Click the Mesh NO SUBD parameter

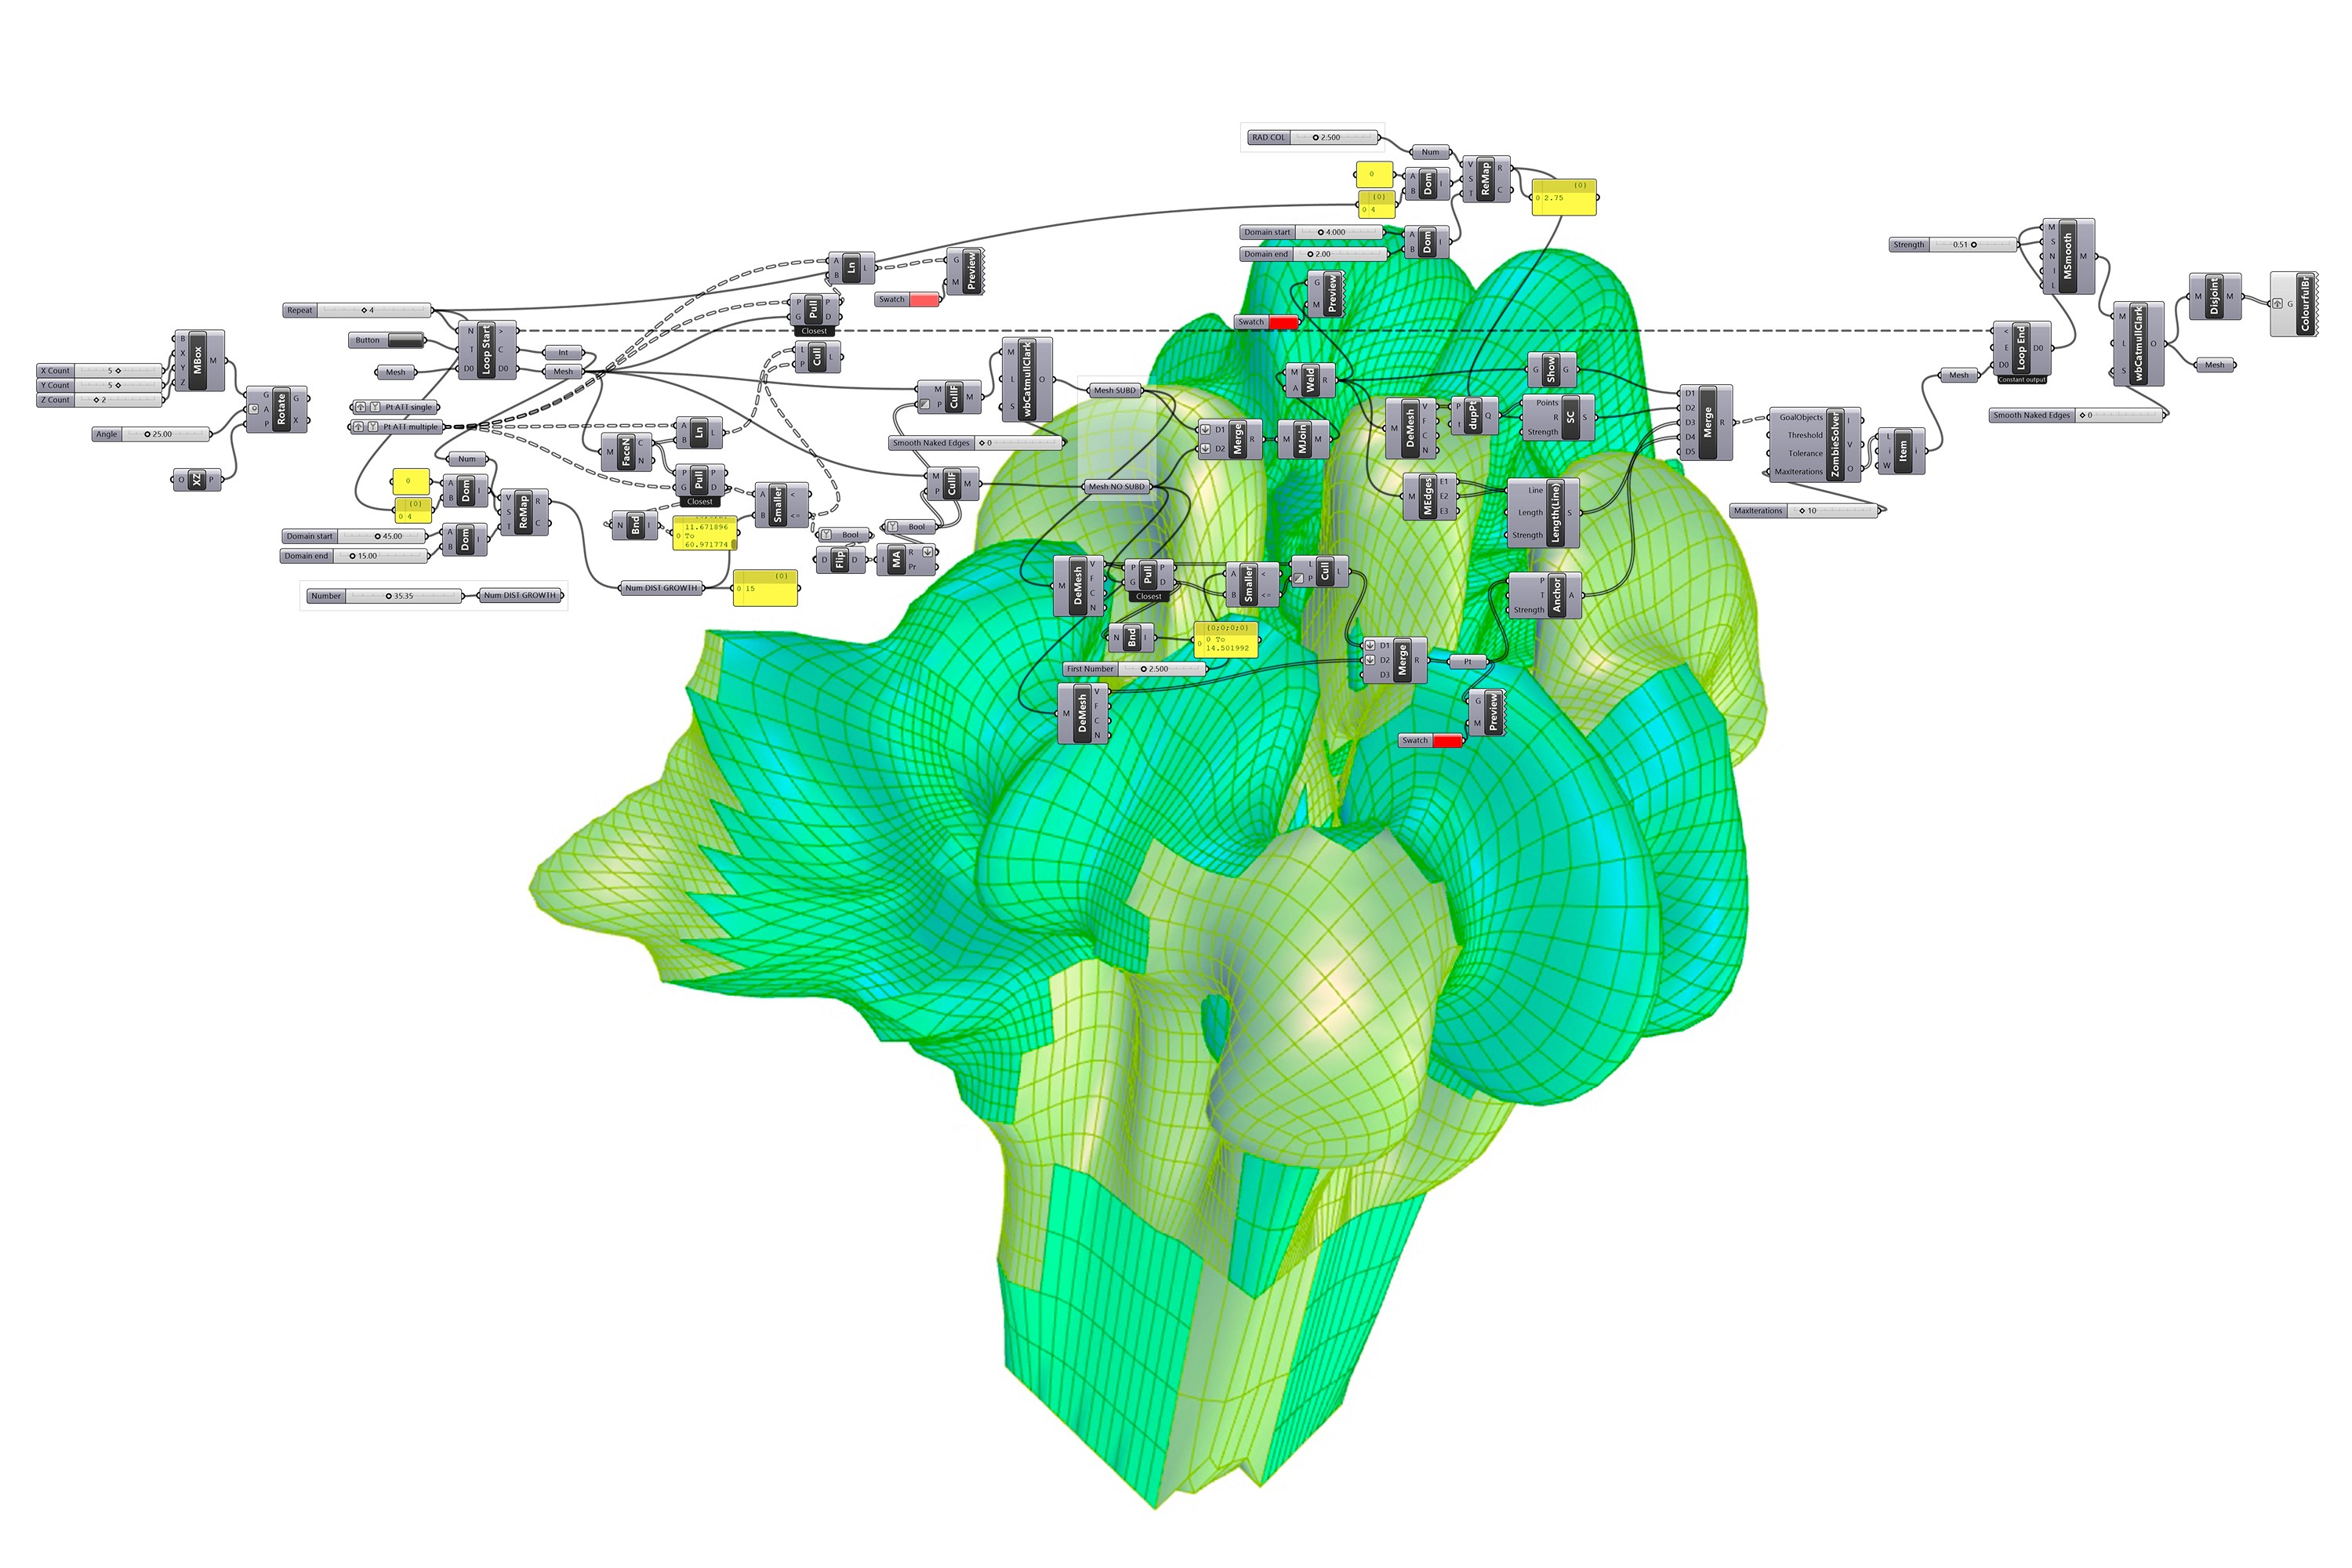click(1116, 487)
